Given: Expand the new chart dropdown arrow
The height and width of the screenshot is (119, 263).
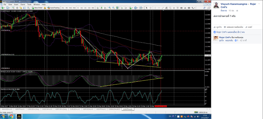Looking at the screenshot, I should (5, 8).
